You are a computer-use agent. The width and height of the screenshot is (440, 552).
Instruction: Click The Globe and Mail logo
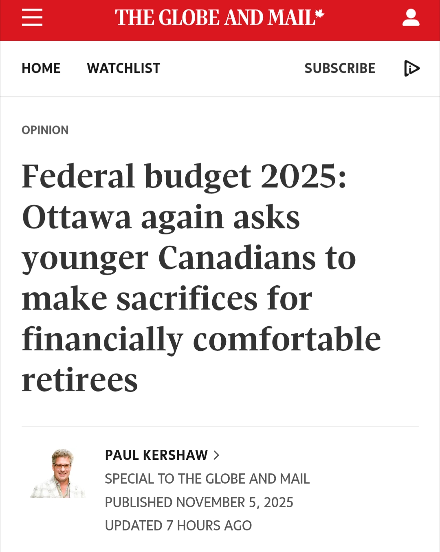[x=216, y=18]
